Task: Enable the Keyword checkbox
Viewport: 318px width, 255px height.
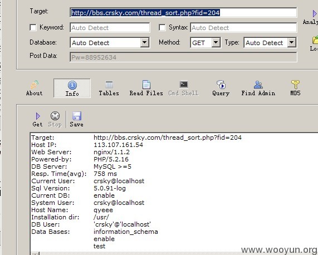Action: (x=33, y=27)
